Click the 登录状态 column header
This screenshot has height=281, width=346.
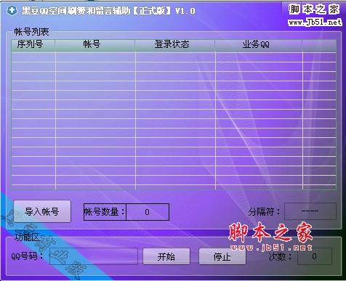175,45
